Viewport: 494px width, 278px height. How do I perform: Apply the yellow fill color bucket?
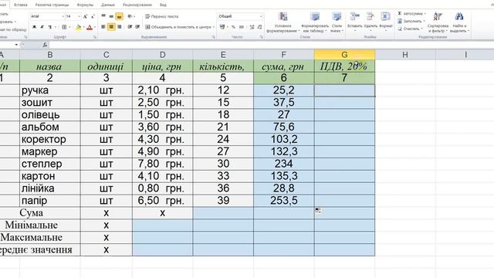(x=78, y=28)
